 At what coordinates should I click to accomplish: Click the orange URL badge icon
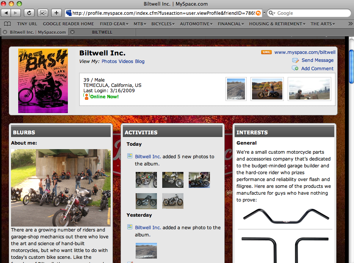pos(266,52)
